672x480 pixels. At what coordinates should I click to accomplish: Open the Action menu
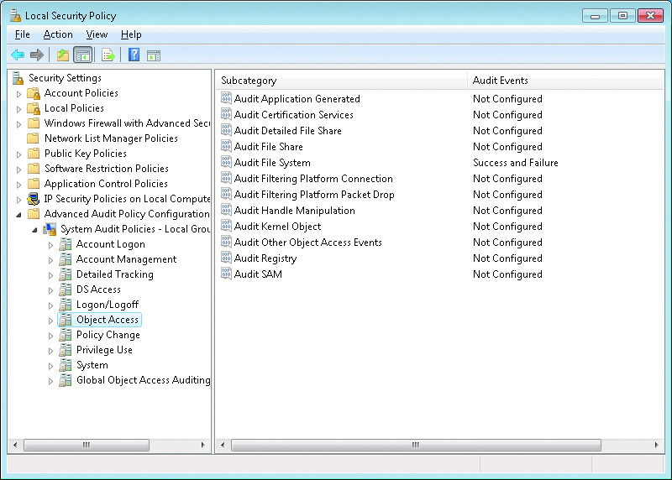58,34
